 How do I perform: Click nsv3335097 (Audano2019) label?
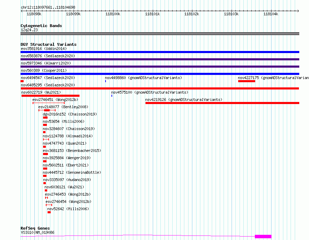[67, 180]
